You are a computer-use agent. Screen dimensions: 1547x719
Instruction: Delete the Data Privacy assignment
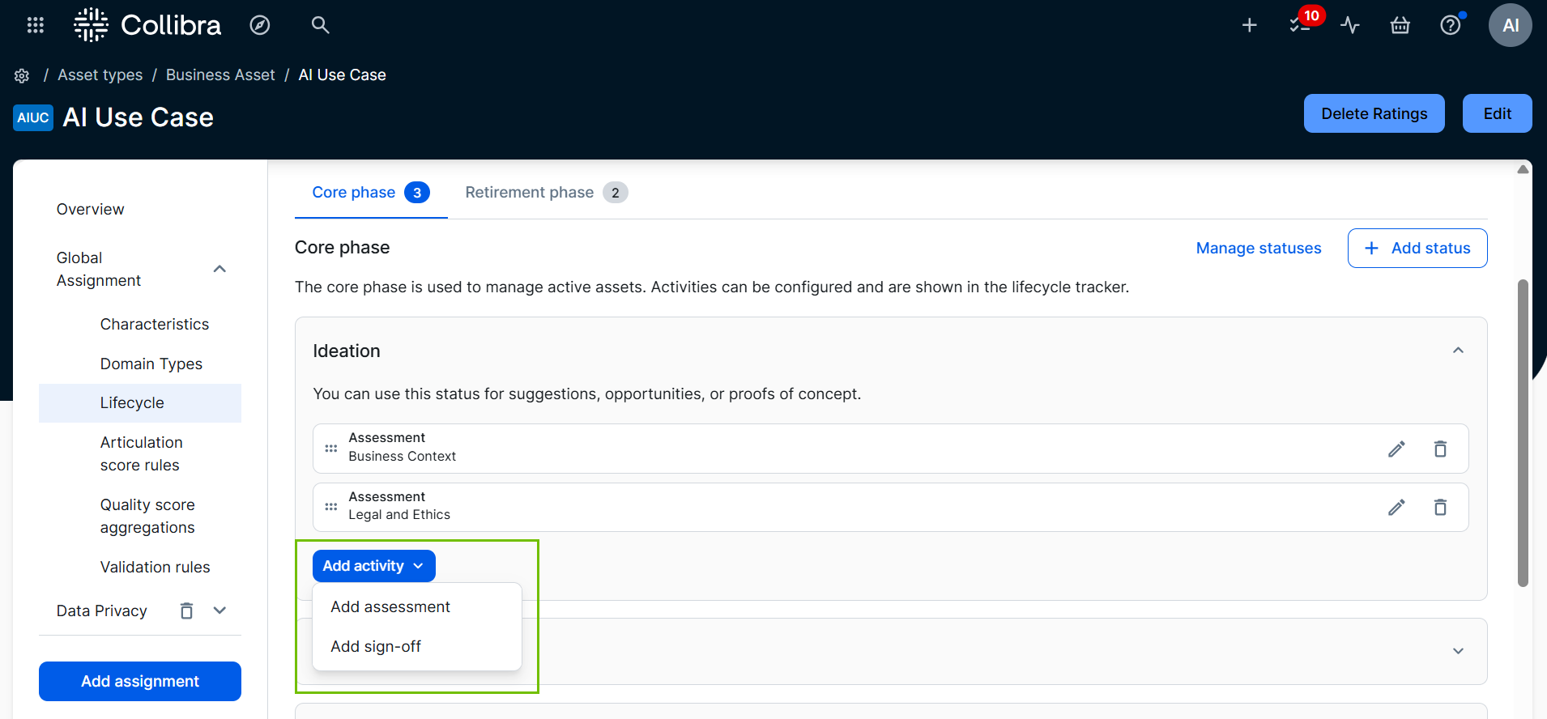click(186, 611)
